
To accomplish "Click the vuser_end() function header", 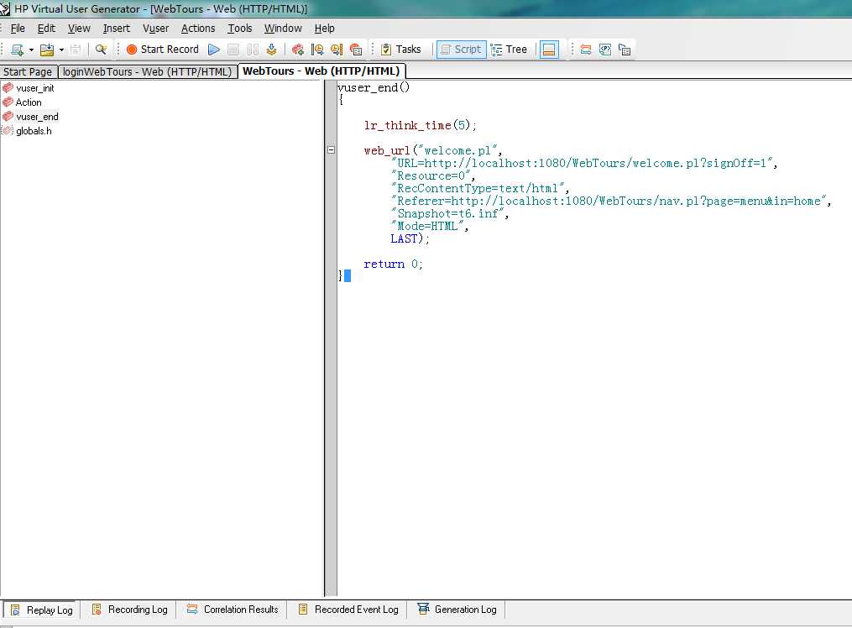I will click(374, 87).
